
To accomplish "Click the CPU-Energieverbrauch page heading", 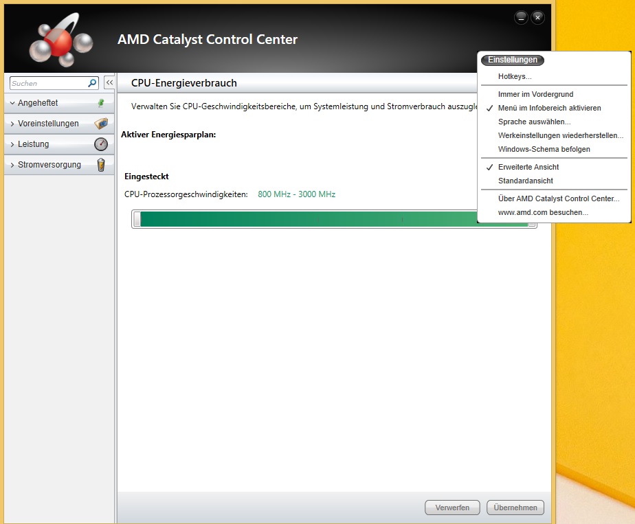I will click(x=184, y=83).
